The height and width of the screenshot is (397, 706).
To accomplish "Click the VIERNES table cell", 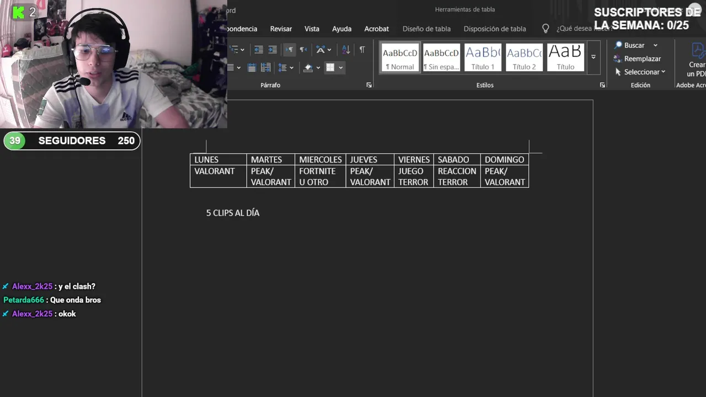I will (x=414, y=159).
